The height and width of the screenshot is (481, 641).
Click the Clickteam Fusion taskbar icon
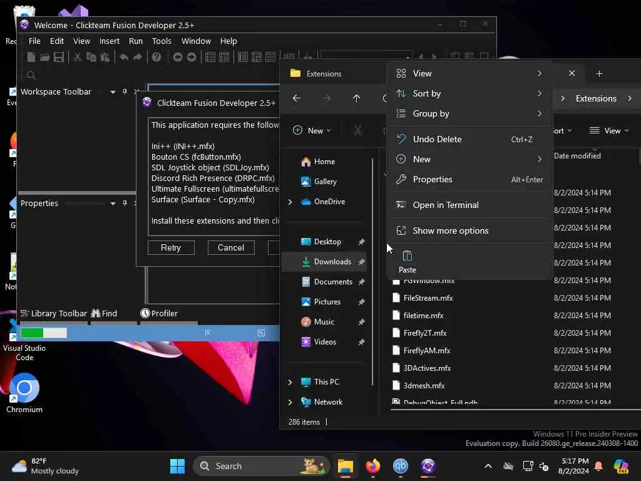coord(428,466)
